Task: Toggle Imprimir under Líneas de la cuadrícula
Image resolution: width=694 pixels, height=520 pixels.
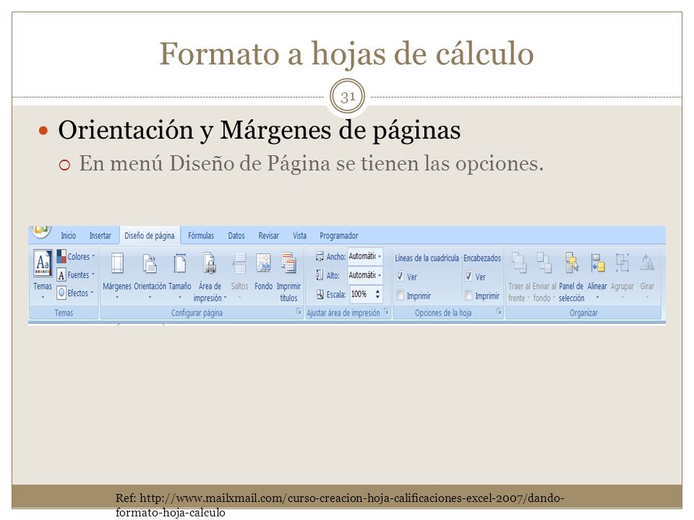Action: pos(400,295)
